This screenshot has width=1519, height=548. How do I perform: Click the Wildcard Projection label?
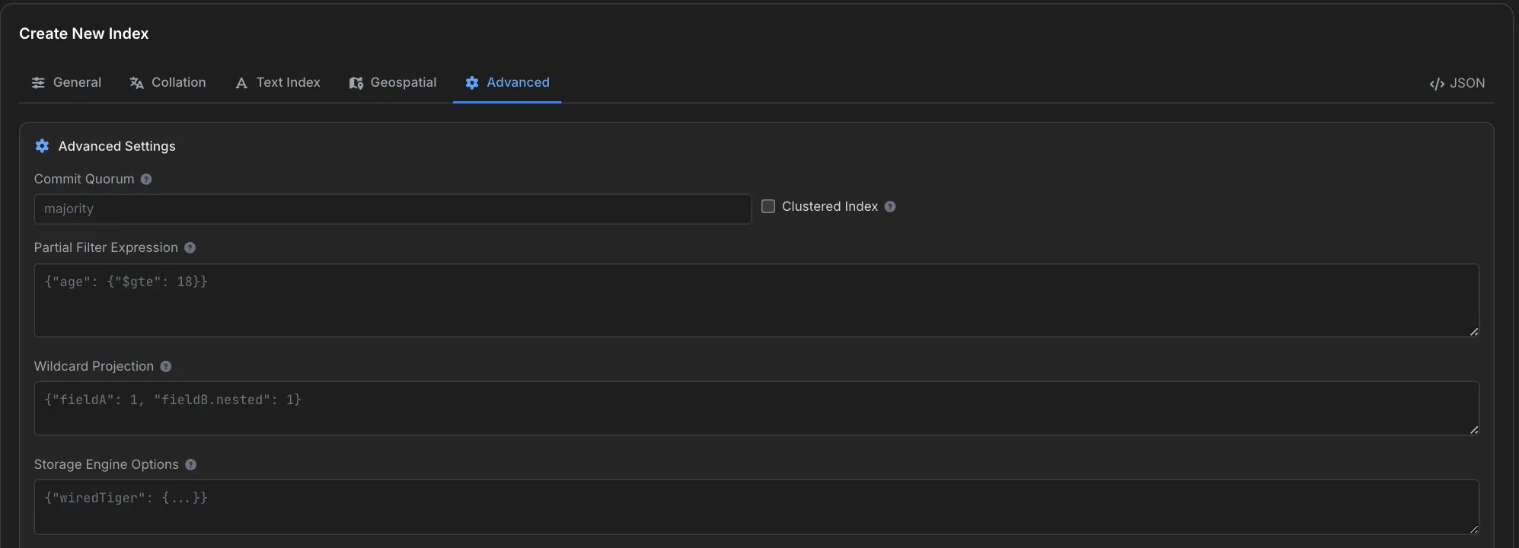point(94,366)
